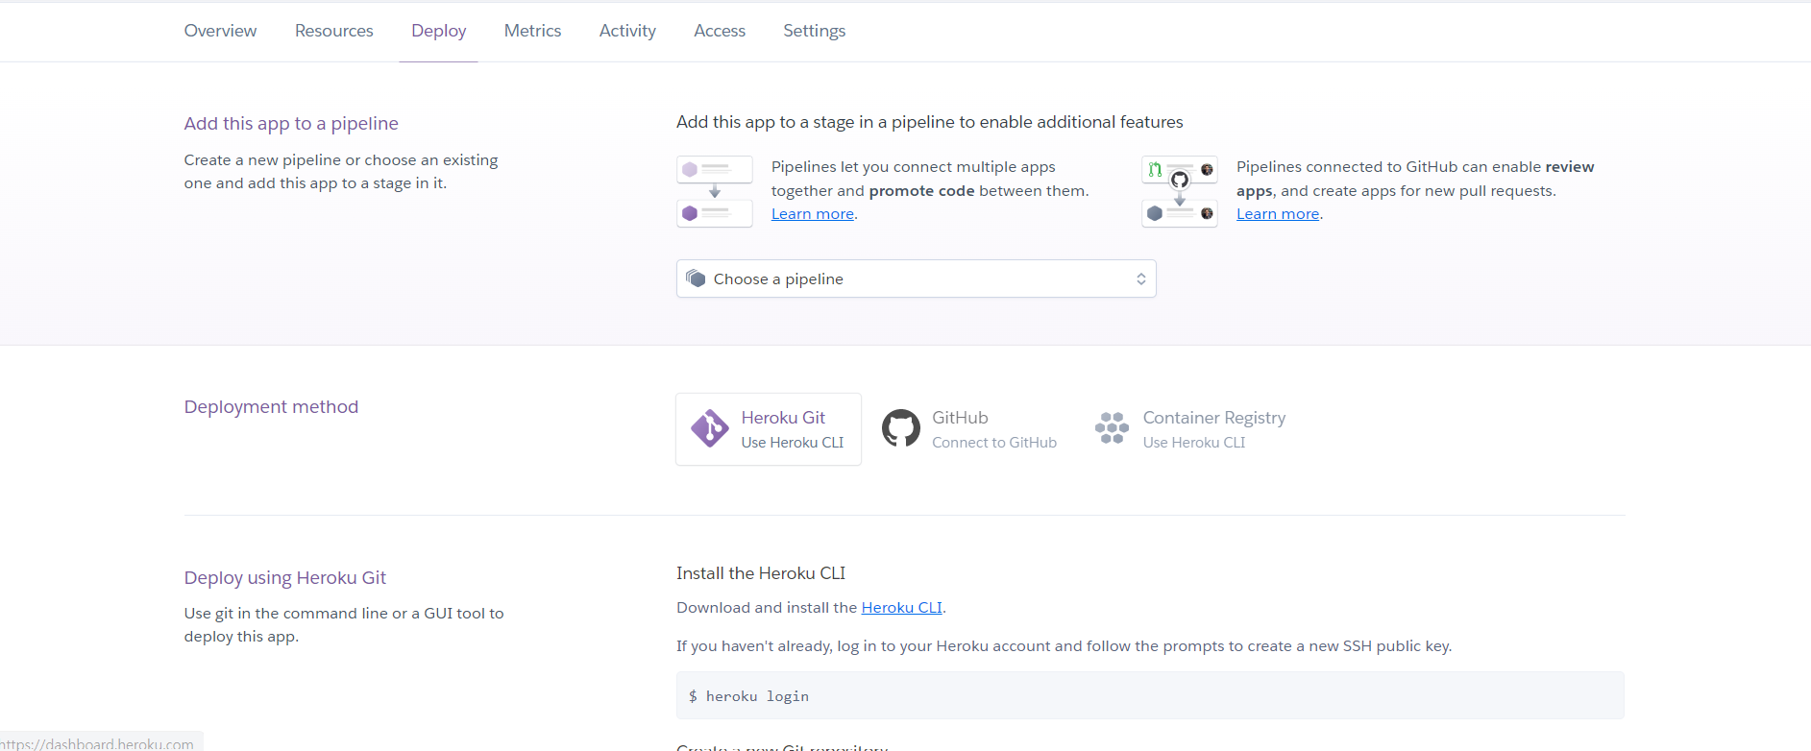Screen dimensions: 1811x751
Task: Open the Settings tab
Action: (814, 31)
